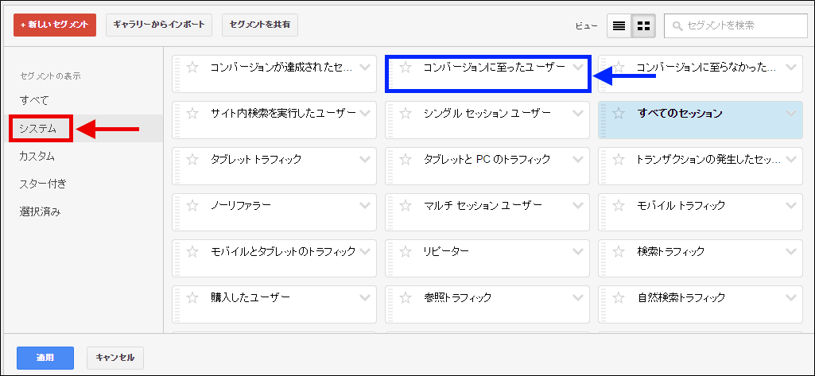This screenshot has width=815, height=376.
Task: Click the 新しいセグメント button
Action: [55, 25]
